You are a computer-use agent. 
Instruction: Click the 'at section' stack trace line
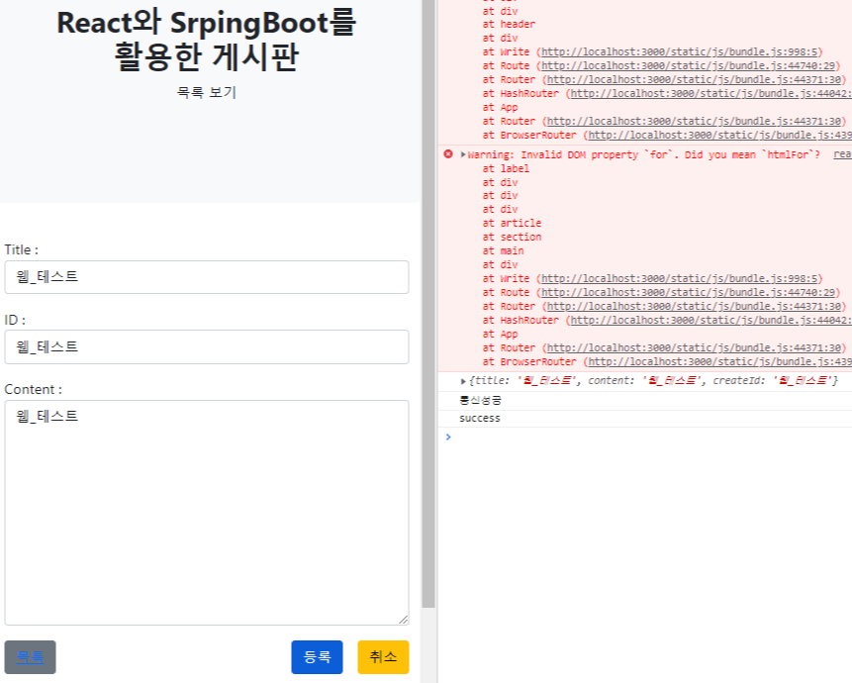click(512, 238)
